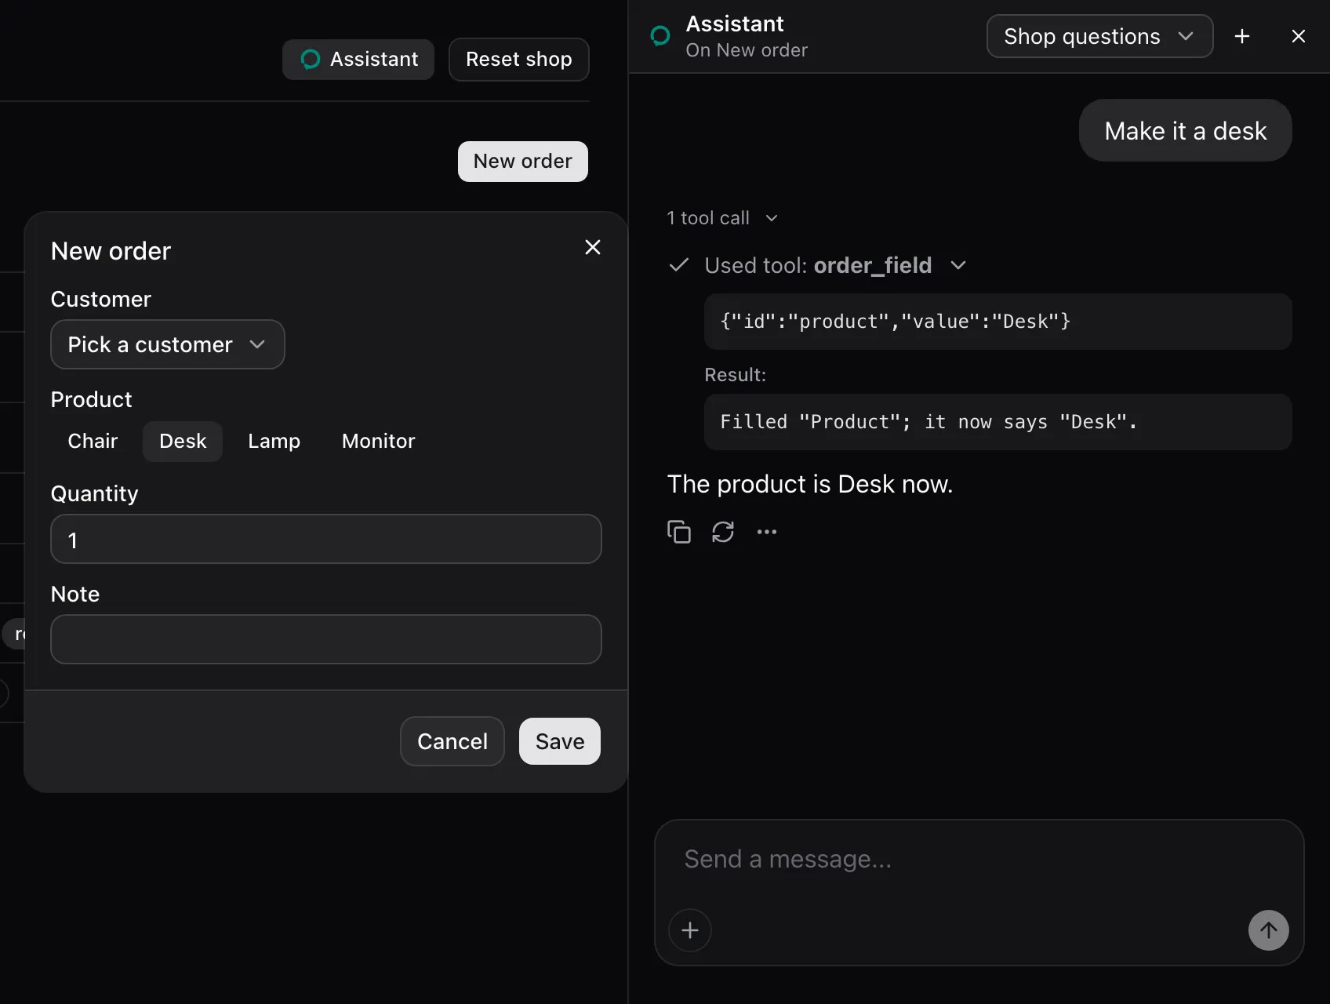Select Chair as the product
This screenshot has height=1004, width=1330.
(x=93, y=441)
